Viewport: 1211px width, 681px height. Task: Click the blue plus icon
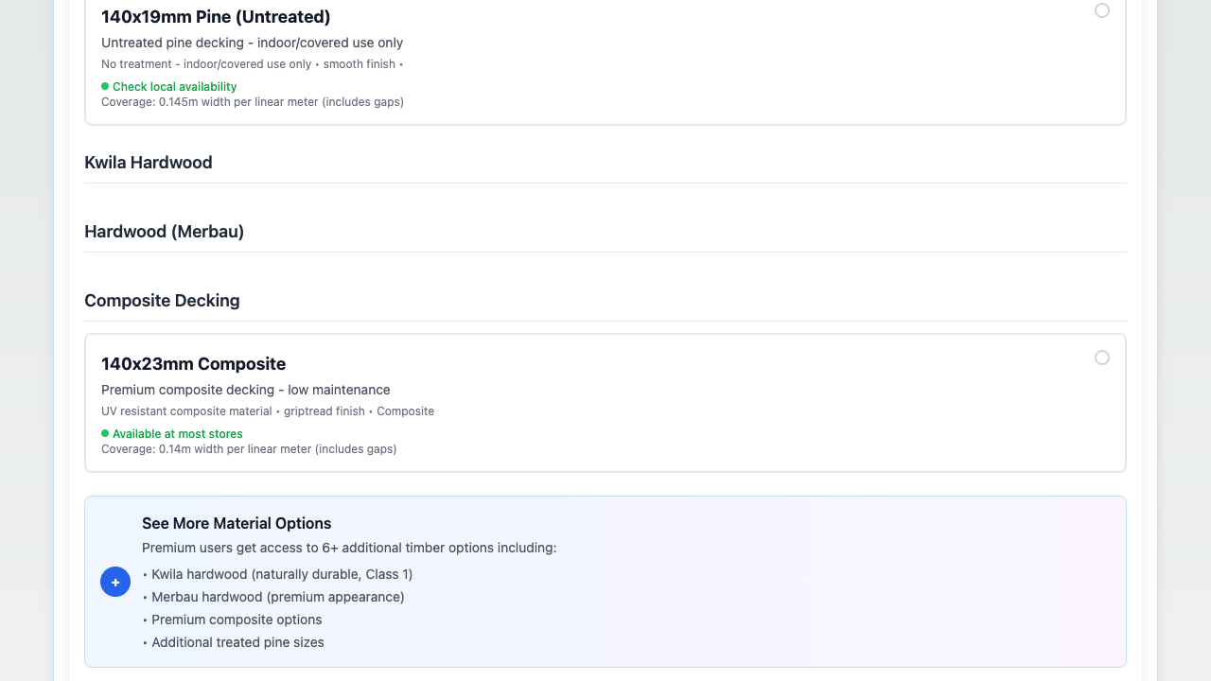pos(115,583)
